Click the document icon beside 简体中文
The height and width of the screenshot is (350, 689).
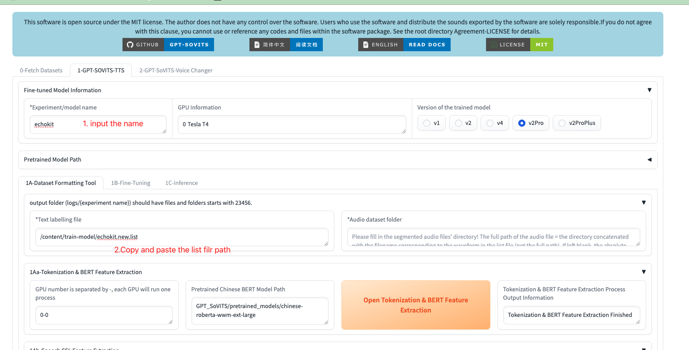point(257,45)
